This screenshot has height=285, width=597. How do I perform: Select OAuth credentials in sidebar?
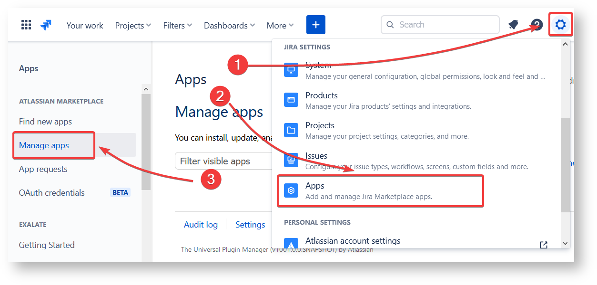51,193
